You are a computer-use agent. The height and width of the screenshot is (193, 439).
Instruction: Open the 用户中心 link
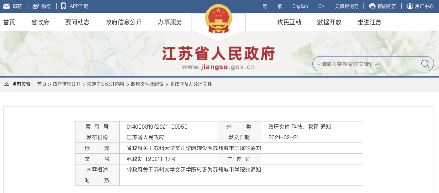coord(424,6)
